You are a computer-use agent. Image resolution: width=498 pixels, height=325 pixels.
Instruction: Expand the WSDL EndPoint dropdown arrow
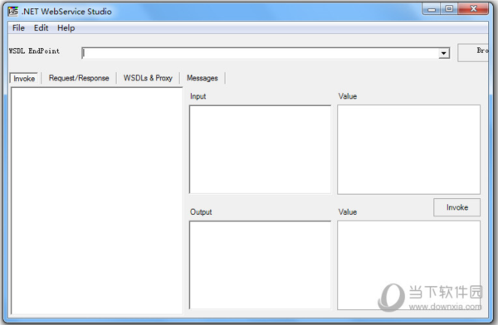pos(444,53)
